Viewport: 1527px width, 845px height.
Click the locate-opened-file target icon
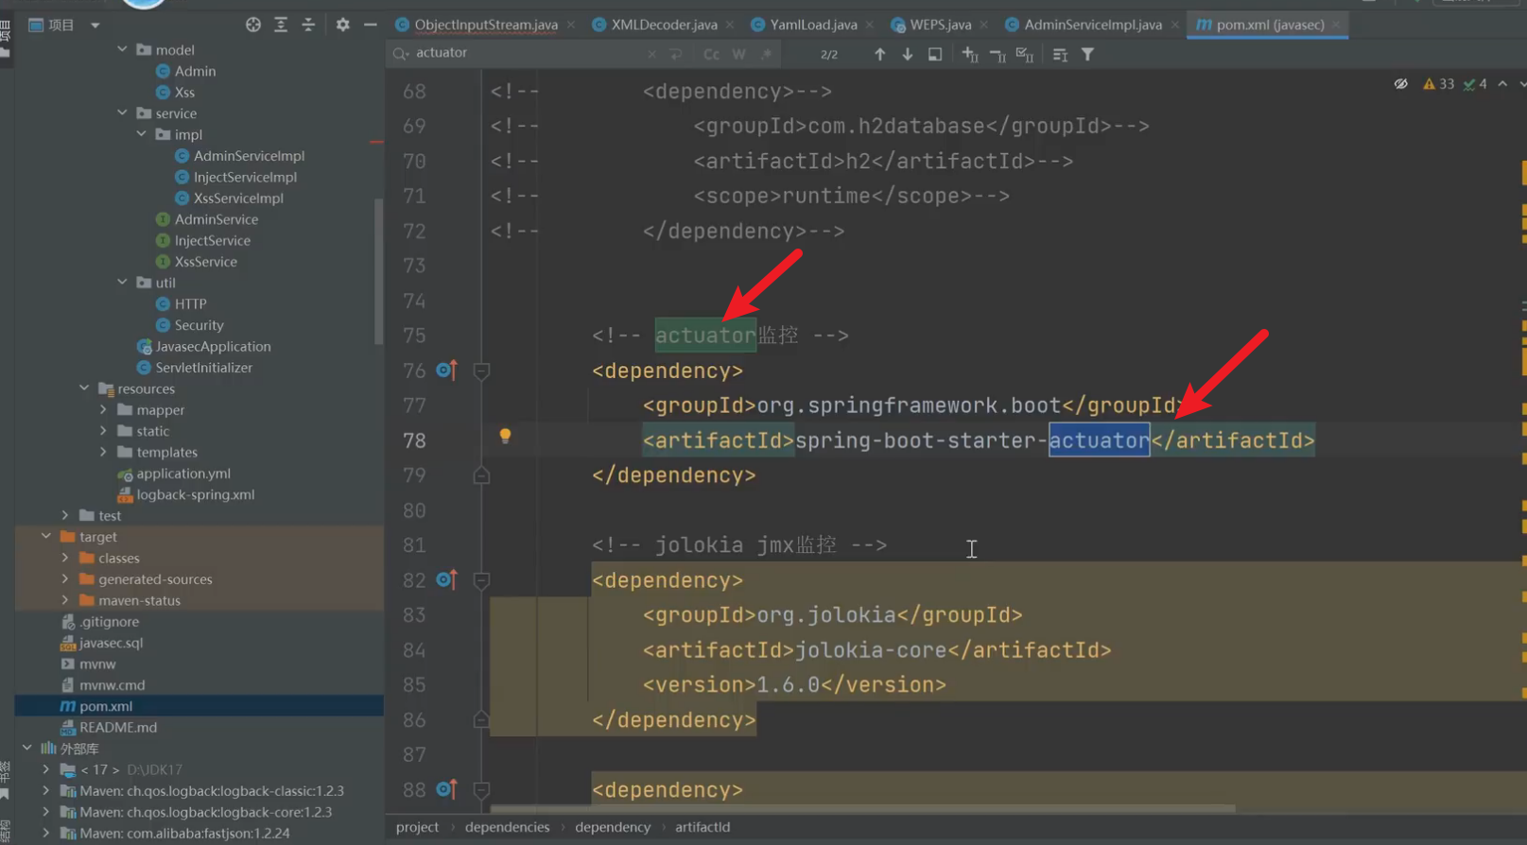(x=252, y=25)
